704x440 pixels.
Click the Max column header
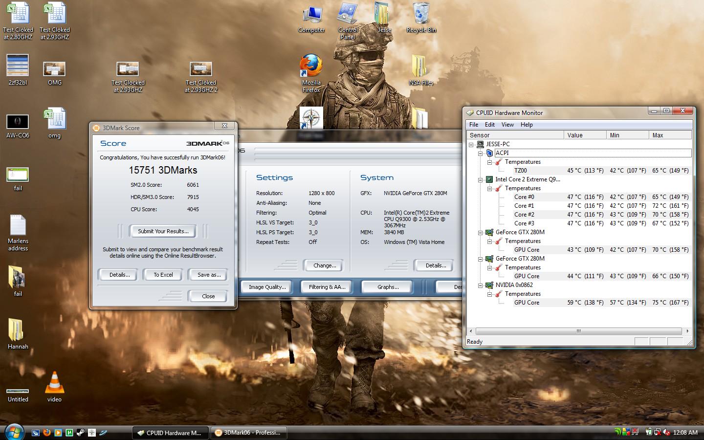[x=670, y=135]
